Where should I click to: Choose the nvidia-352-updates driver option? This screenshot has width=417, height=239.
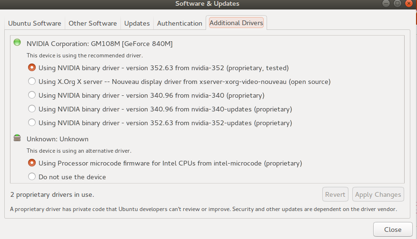32,123
